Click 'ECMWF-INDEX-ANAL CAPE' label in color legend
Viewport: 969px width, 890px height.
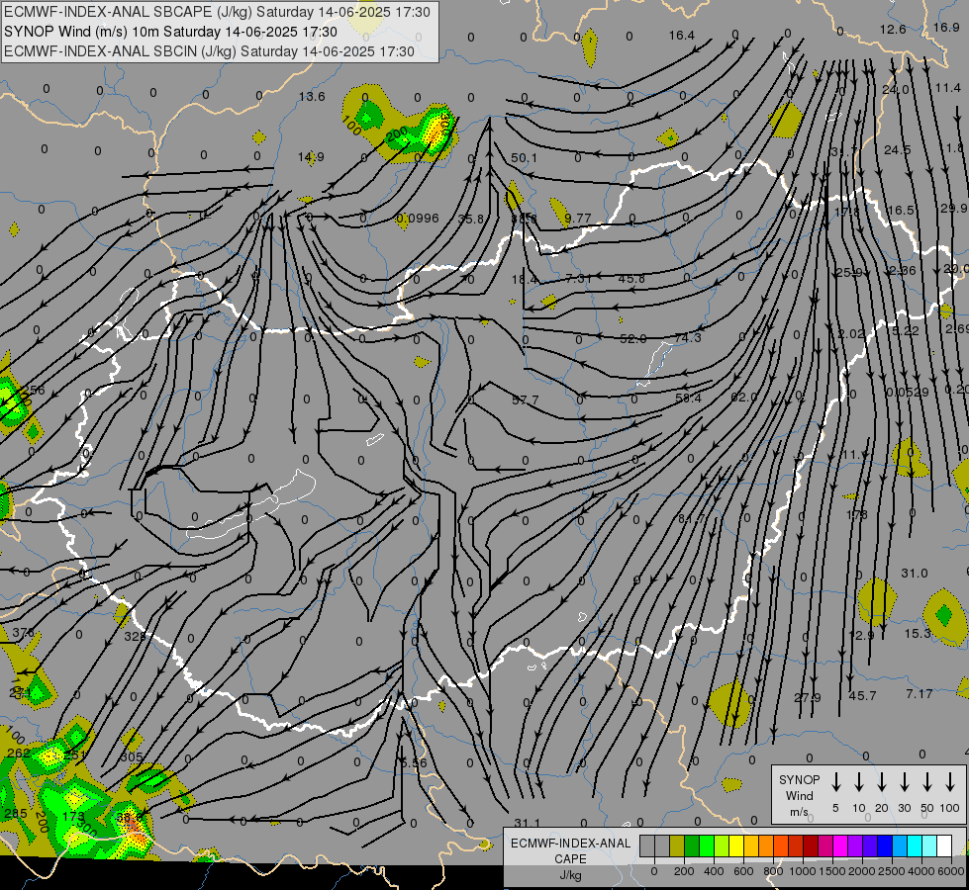tap(570, 851)
